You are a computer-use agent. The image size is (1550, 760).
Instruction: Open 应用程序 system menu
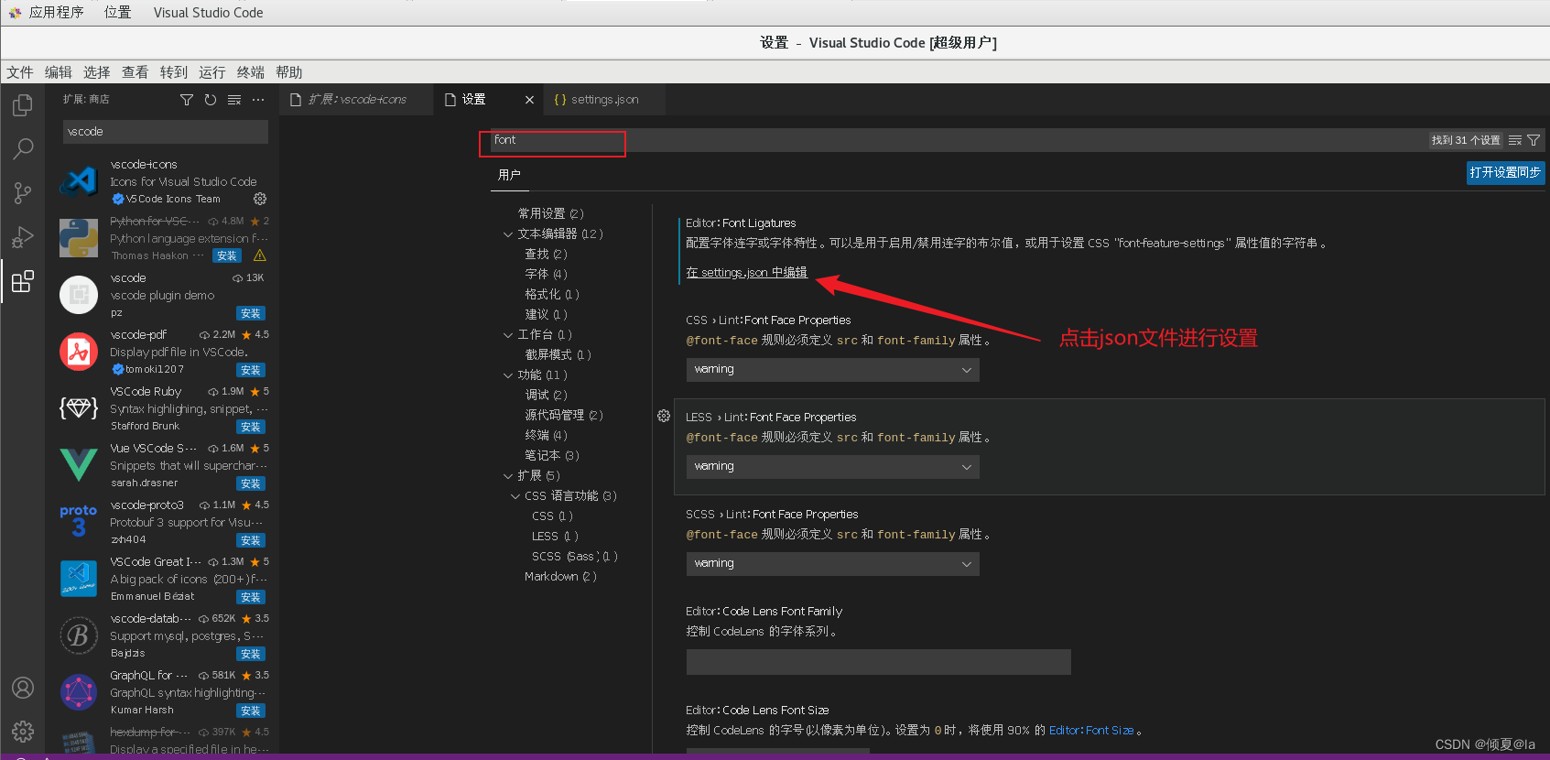pos(56,13)
